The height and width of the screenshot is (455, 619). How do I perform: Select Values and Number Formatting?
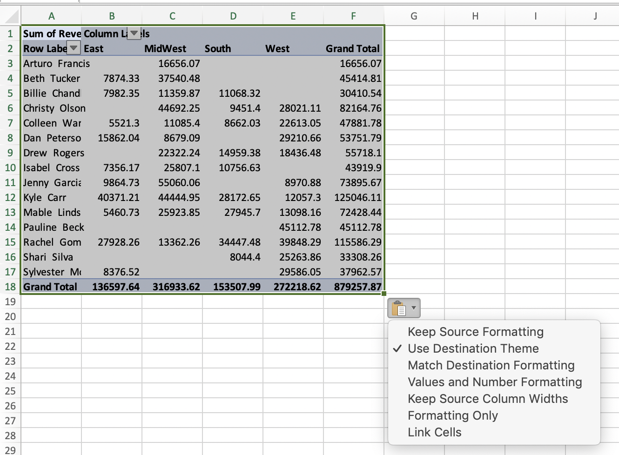pos(495,382)
